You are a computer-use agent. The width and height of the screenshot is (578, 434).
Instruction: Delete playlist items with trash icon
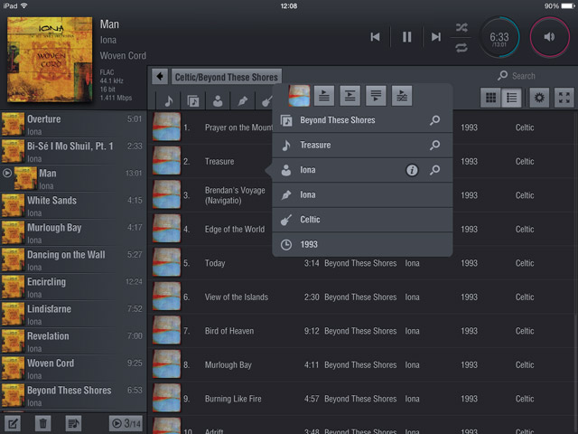pos(42,423)
